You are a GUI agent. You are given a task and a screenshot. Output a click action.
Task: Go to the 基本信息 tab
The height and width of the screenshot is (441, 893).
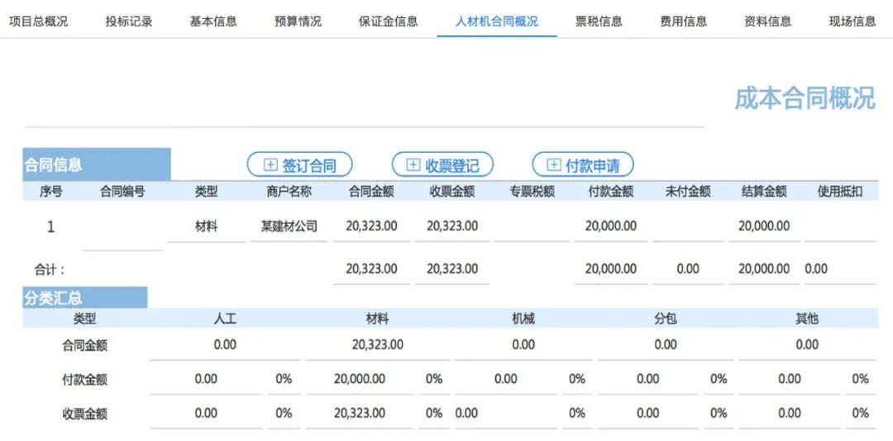click(x=213, y=21)
